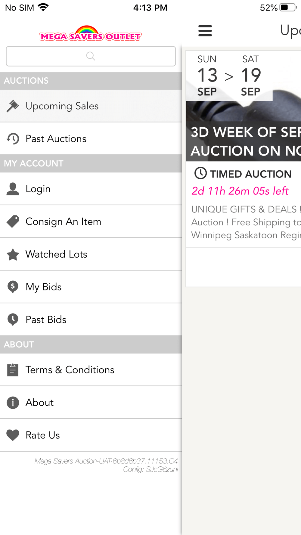Click the history clock icon for Past Auctions
The width and height of the screenshot is (301, 535).
[13, 139]
